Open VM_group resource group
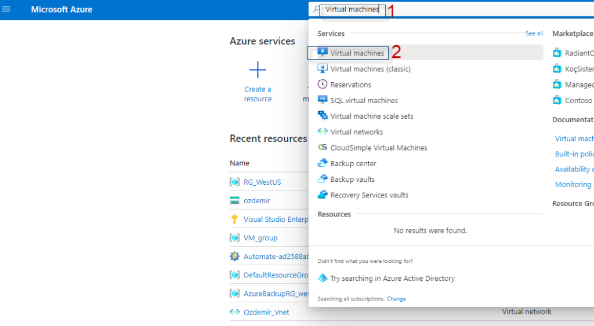Image resolution: width=594 pixels, height=326 pixels. coord(260,238)
